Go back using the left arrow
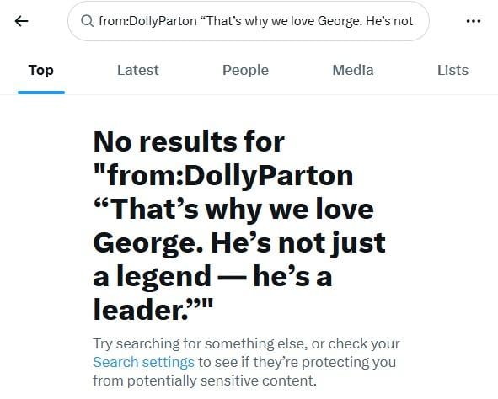 [22, 21]
